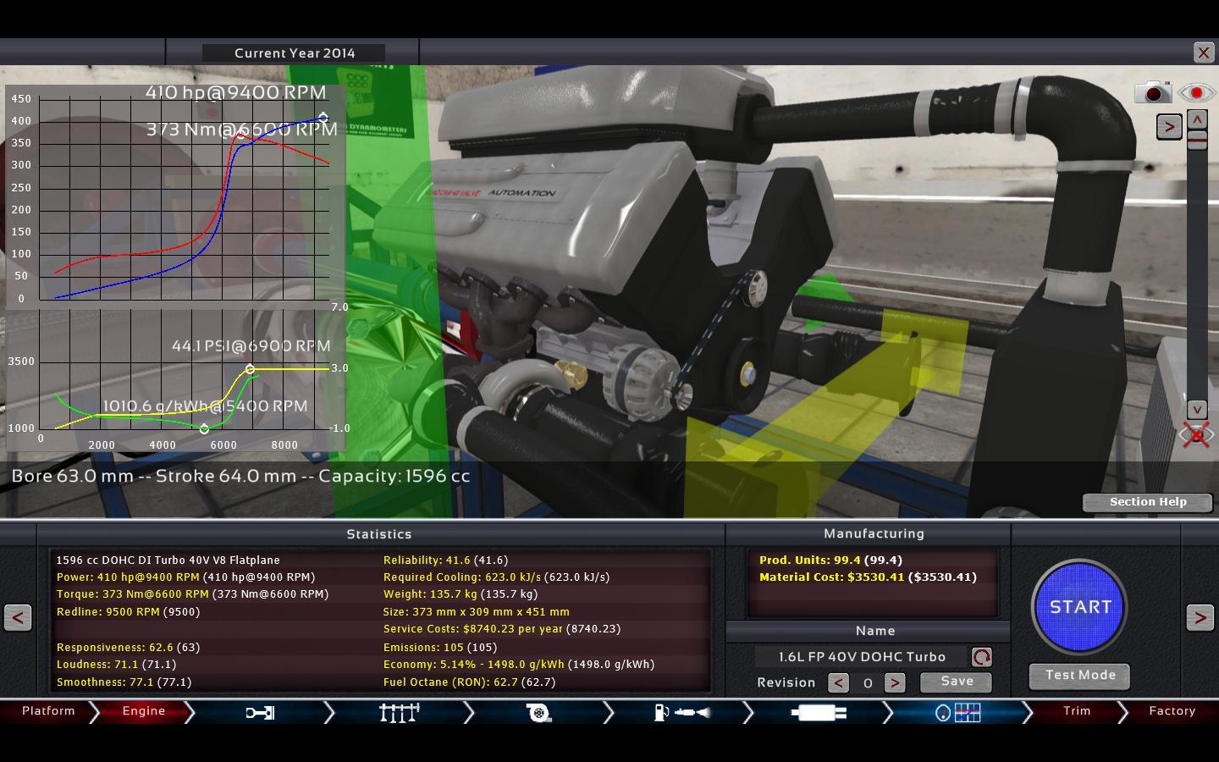Click the crossed-out eye hide toggle
This screenshot has width=1219, height=762.
tap(1195, 435)
